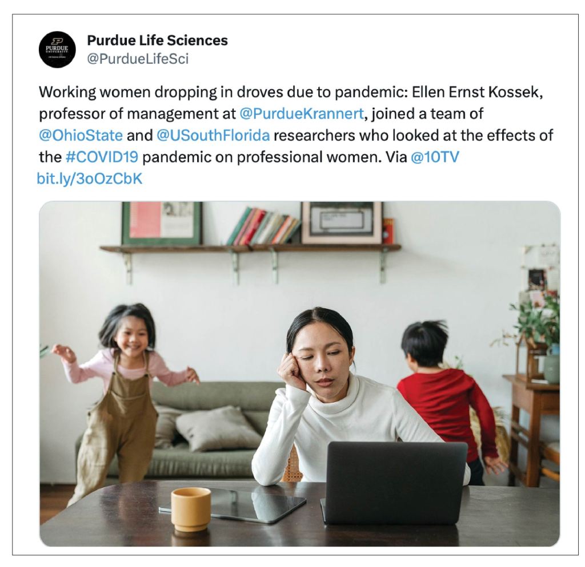Click the @PurdueLifeSci handle

pos(138,59)
